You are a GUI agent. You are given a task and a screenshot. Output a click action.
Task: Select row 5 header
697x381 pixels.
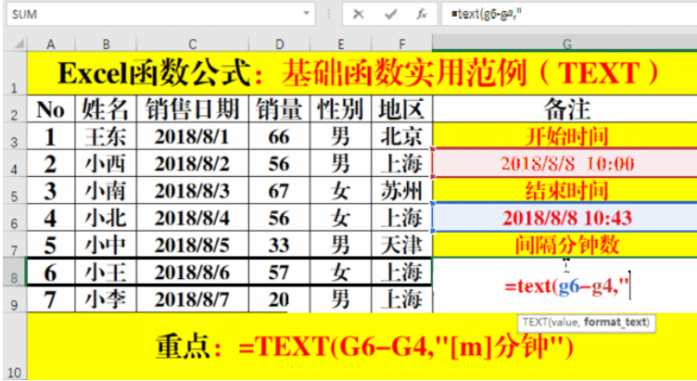pyautogui.click(x=15, y=190)
